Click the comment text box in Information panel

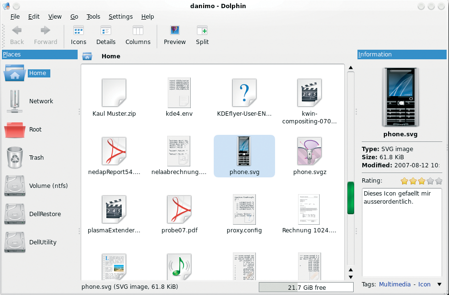[x=402, y=232]
